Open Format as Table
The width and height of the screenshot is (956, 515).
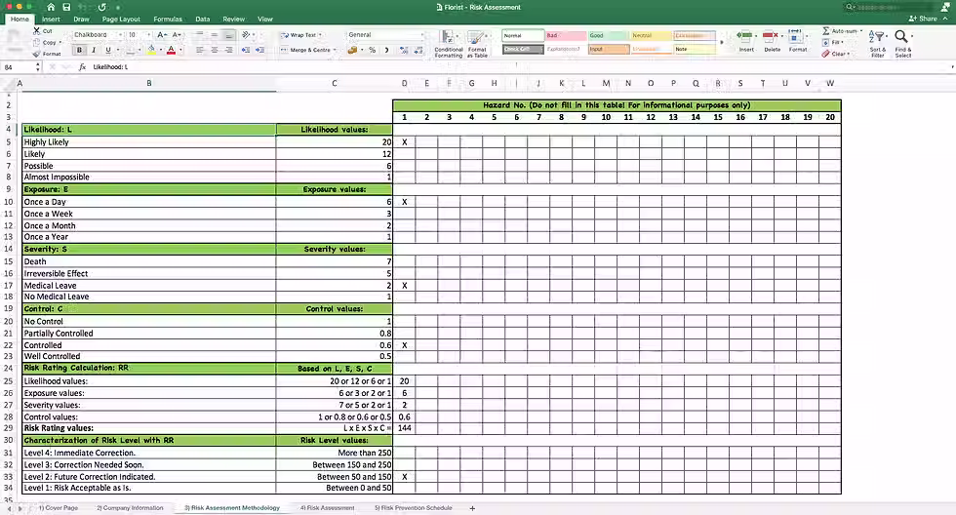coord(477,43)
